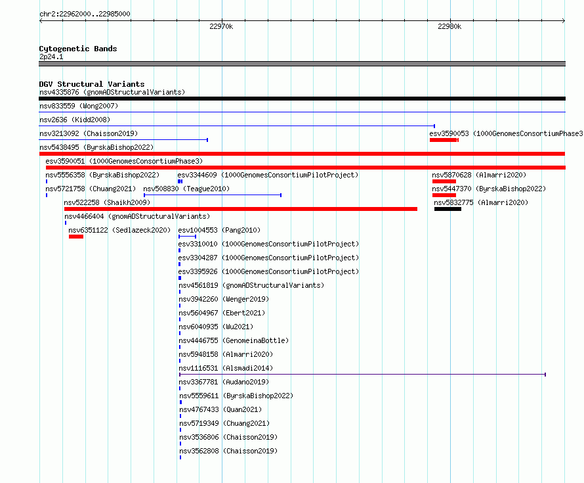584x483 pixels.
Task: Open nsv5447370 (ByrskaBishop2022) variant
Action: pyautogui.click(x=489, y=189)
